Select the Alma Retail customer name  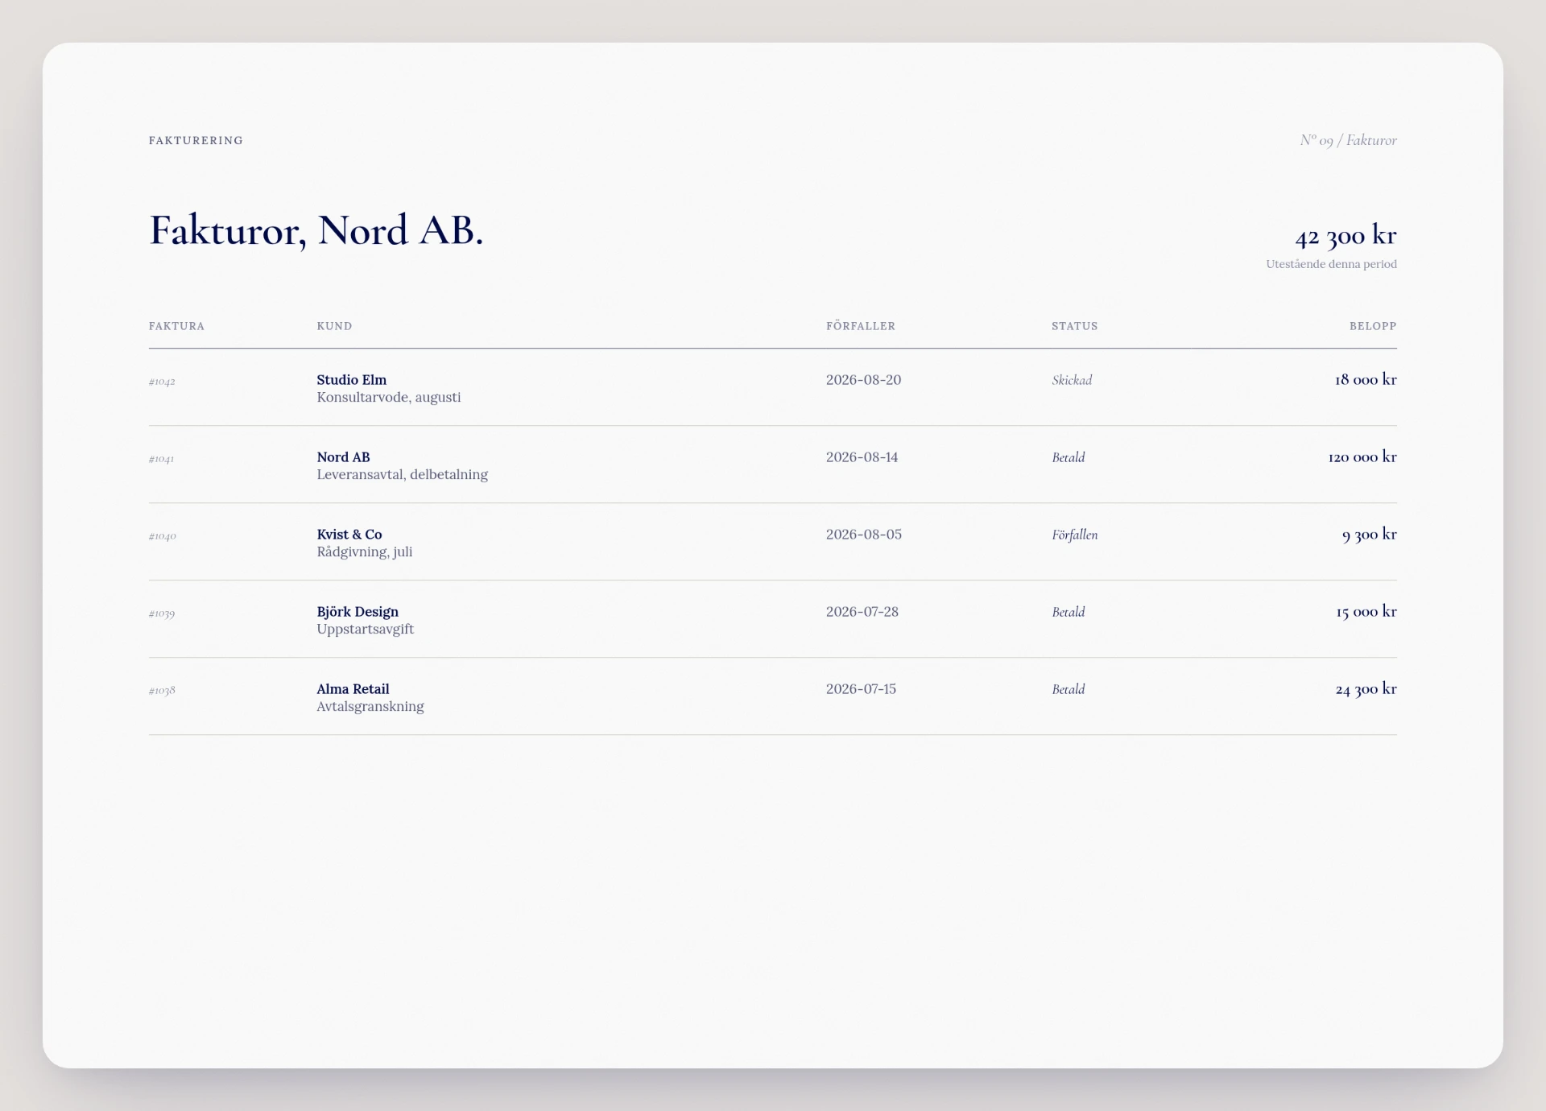point(353,689)
